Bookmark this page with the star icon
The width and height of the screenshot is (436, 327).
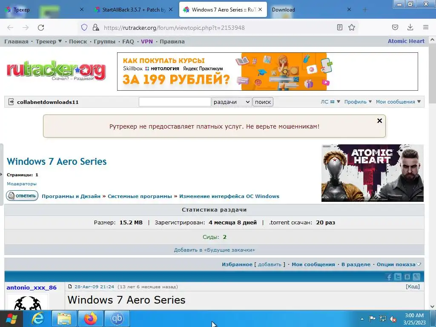pos(352,27)
